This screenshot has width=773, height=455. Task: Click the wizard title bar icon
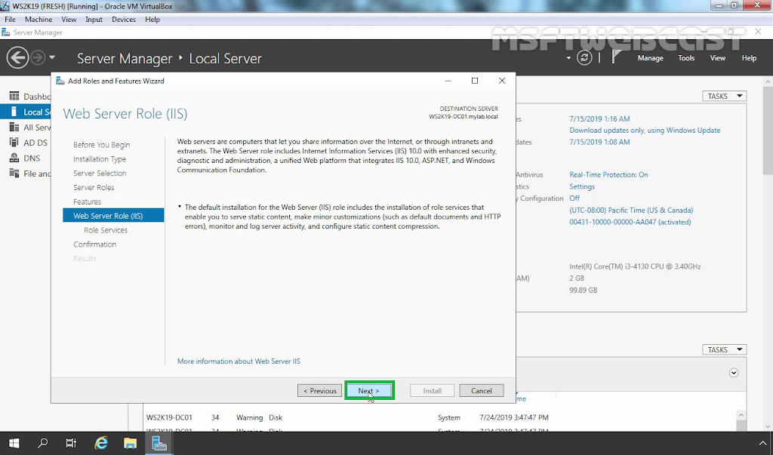[60, 81]
